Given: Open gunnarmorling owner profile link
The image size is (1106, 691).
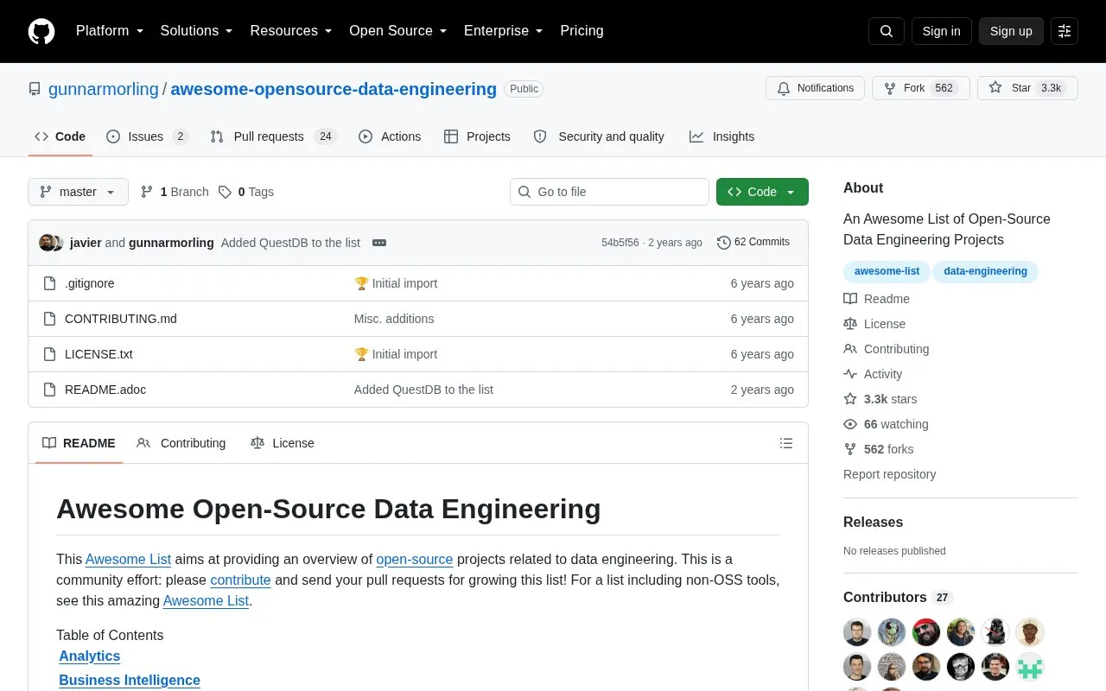Looking at the screenshot, I should pos(104,89).
